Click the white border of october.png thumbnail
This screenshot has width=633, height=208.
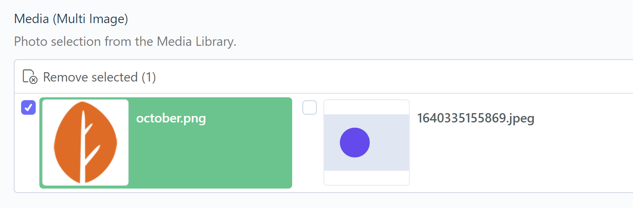point(45,143)
